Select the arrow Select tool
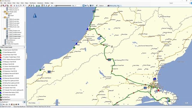192x108 pixels. point(46,6)
